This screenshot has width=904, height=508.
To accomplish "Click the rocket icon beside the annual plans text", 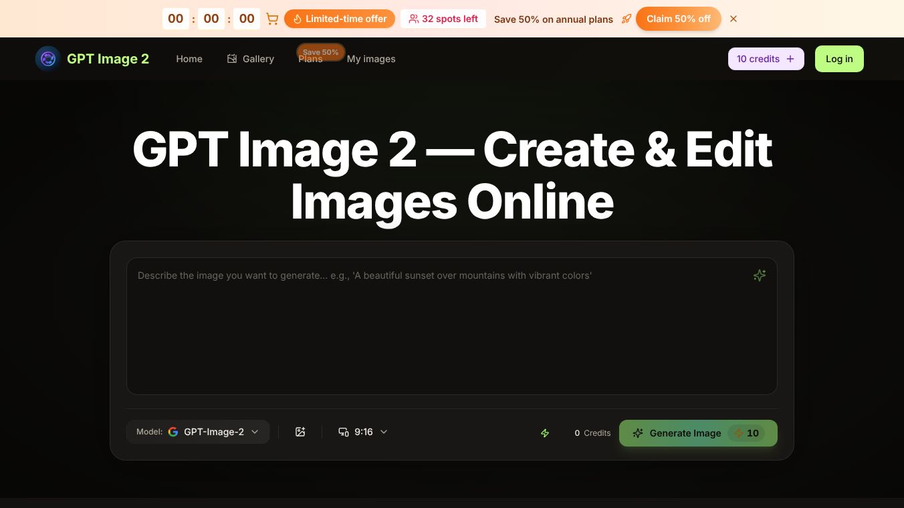I will (627, 19).
